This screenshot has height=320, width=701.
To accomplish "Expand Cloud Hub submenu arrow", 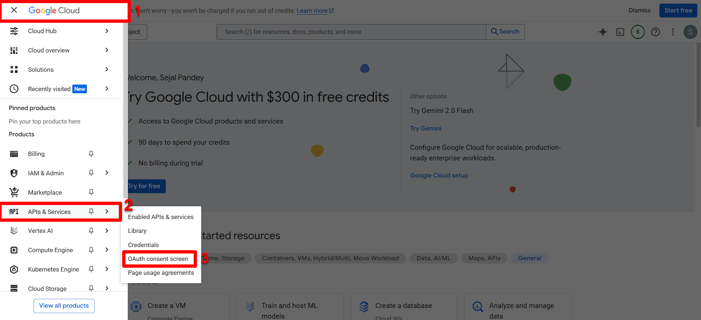I will coord(107,31).
